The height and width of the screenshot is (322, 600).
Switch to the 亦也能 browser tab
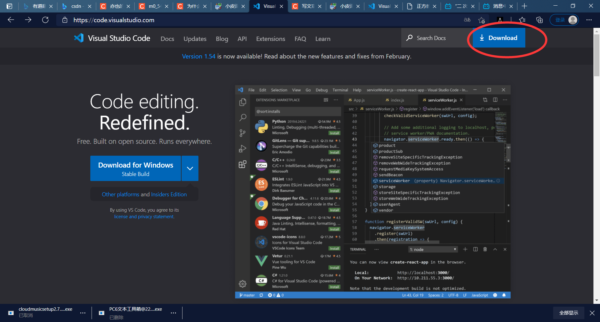pyautogui.click(x=115, y=6)
